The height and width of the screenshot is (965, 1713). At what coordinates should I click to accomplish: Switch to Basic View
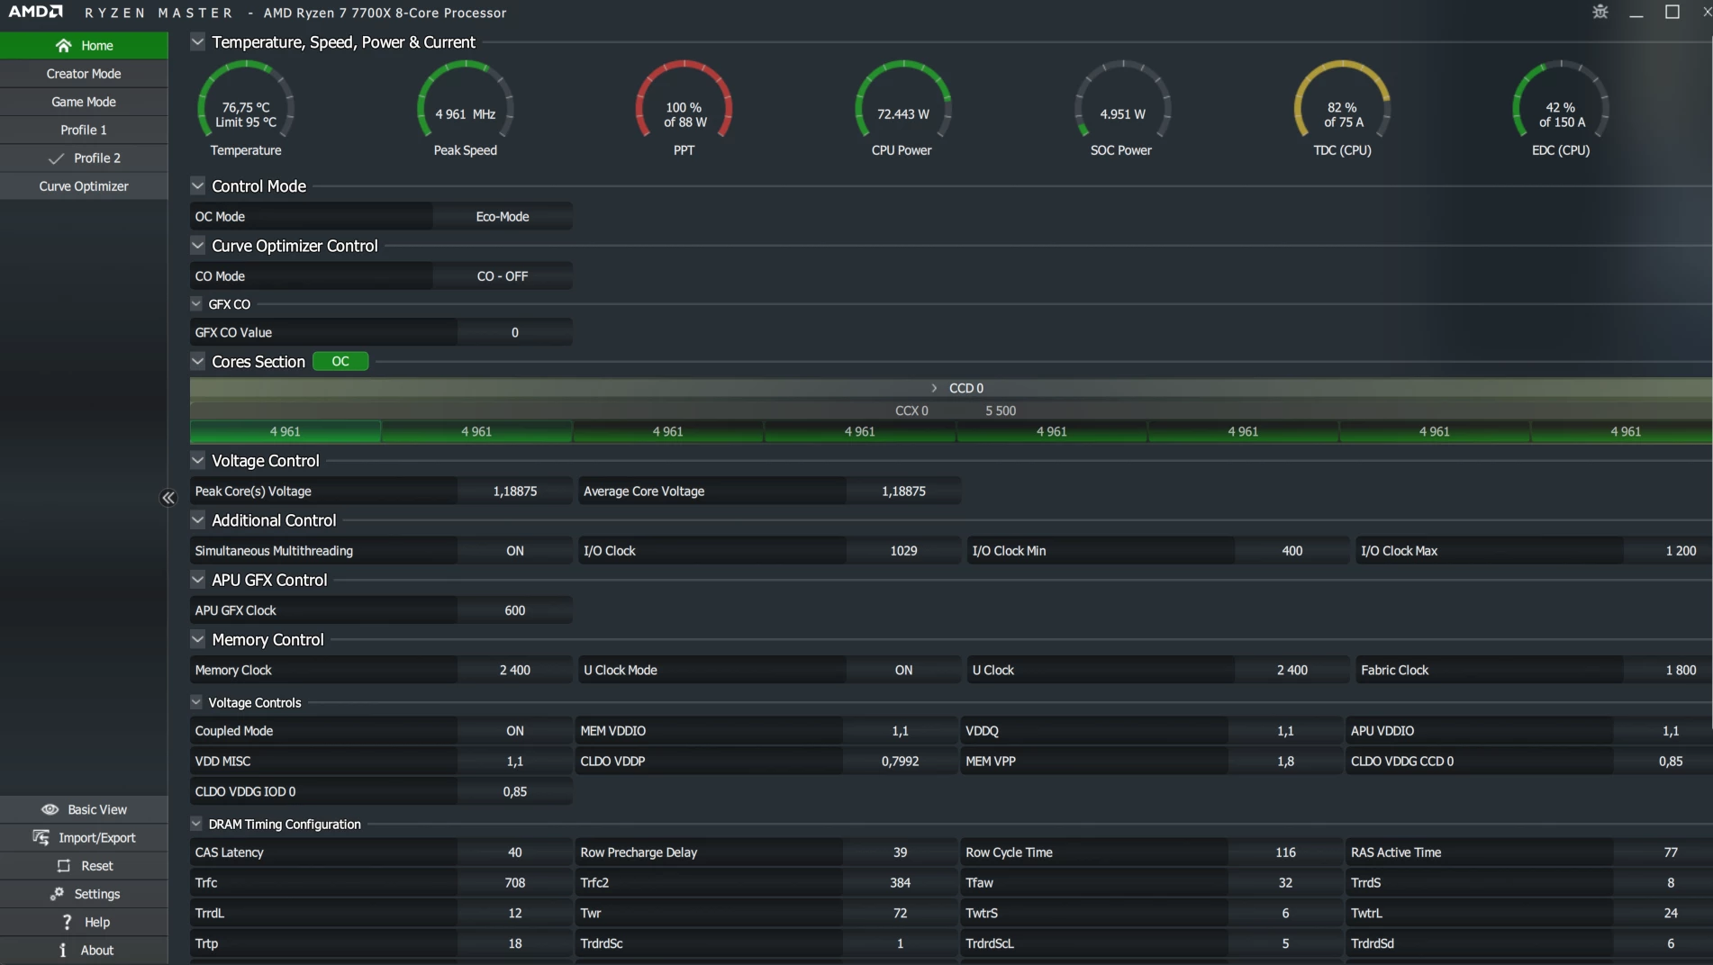[x=84, y=809]
